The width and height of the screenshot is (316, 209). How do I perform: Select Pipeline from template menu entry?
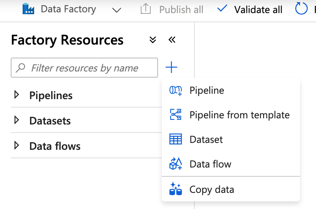(x=231, y=115)
